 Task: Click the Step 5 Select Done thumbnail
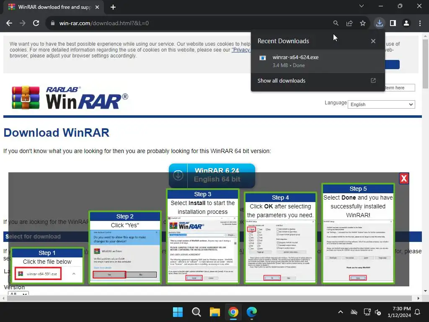(x=358, y=234)
